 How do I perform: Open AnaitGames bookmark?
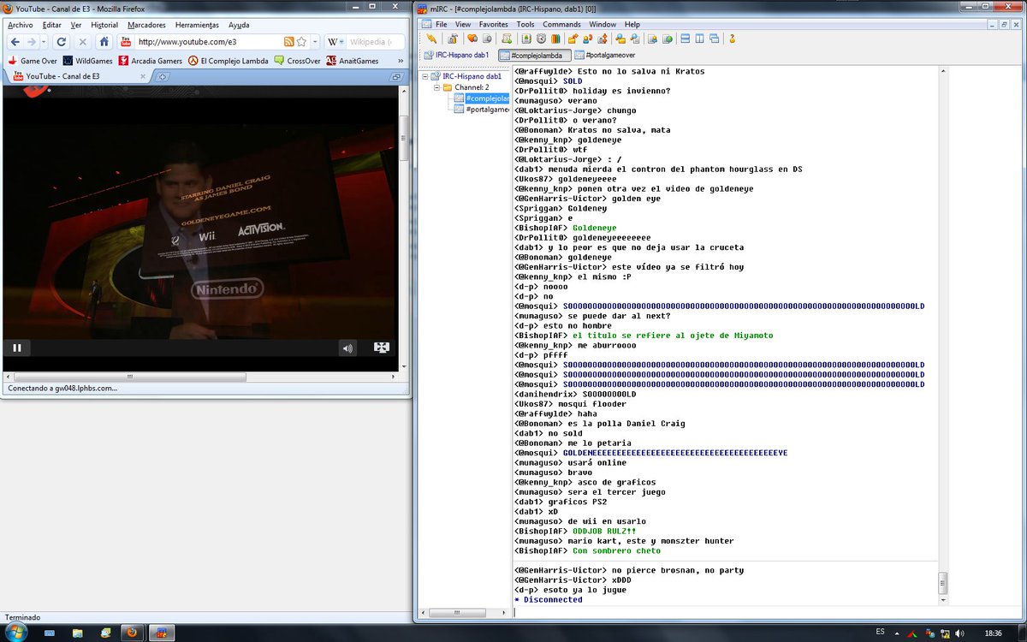tap(353, 61)
